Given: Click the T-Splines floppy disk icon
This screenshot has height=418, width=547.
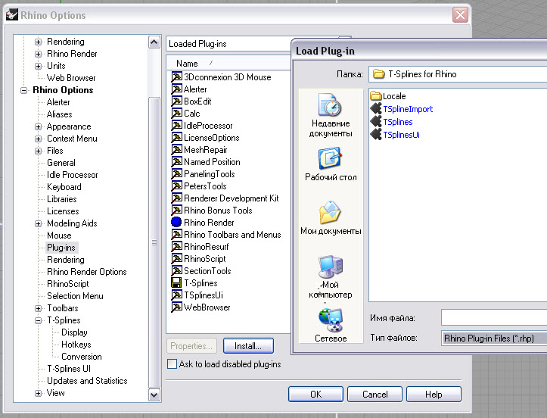Looking at the screenshot, I should point(176,283).
